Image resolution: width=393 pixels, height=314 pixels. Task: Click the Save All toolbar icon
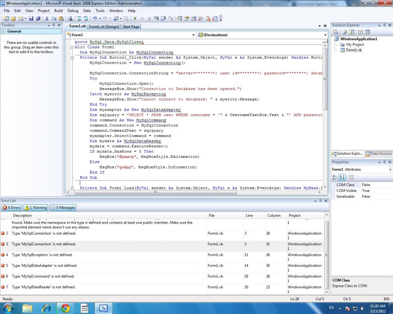(x=38, y=18)
